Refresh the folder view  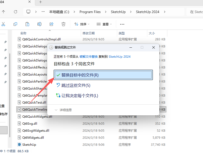tap(16, 12)
